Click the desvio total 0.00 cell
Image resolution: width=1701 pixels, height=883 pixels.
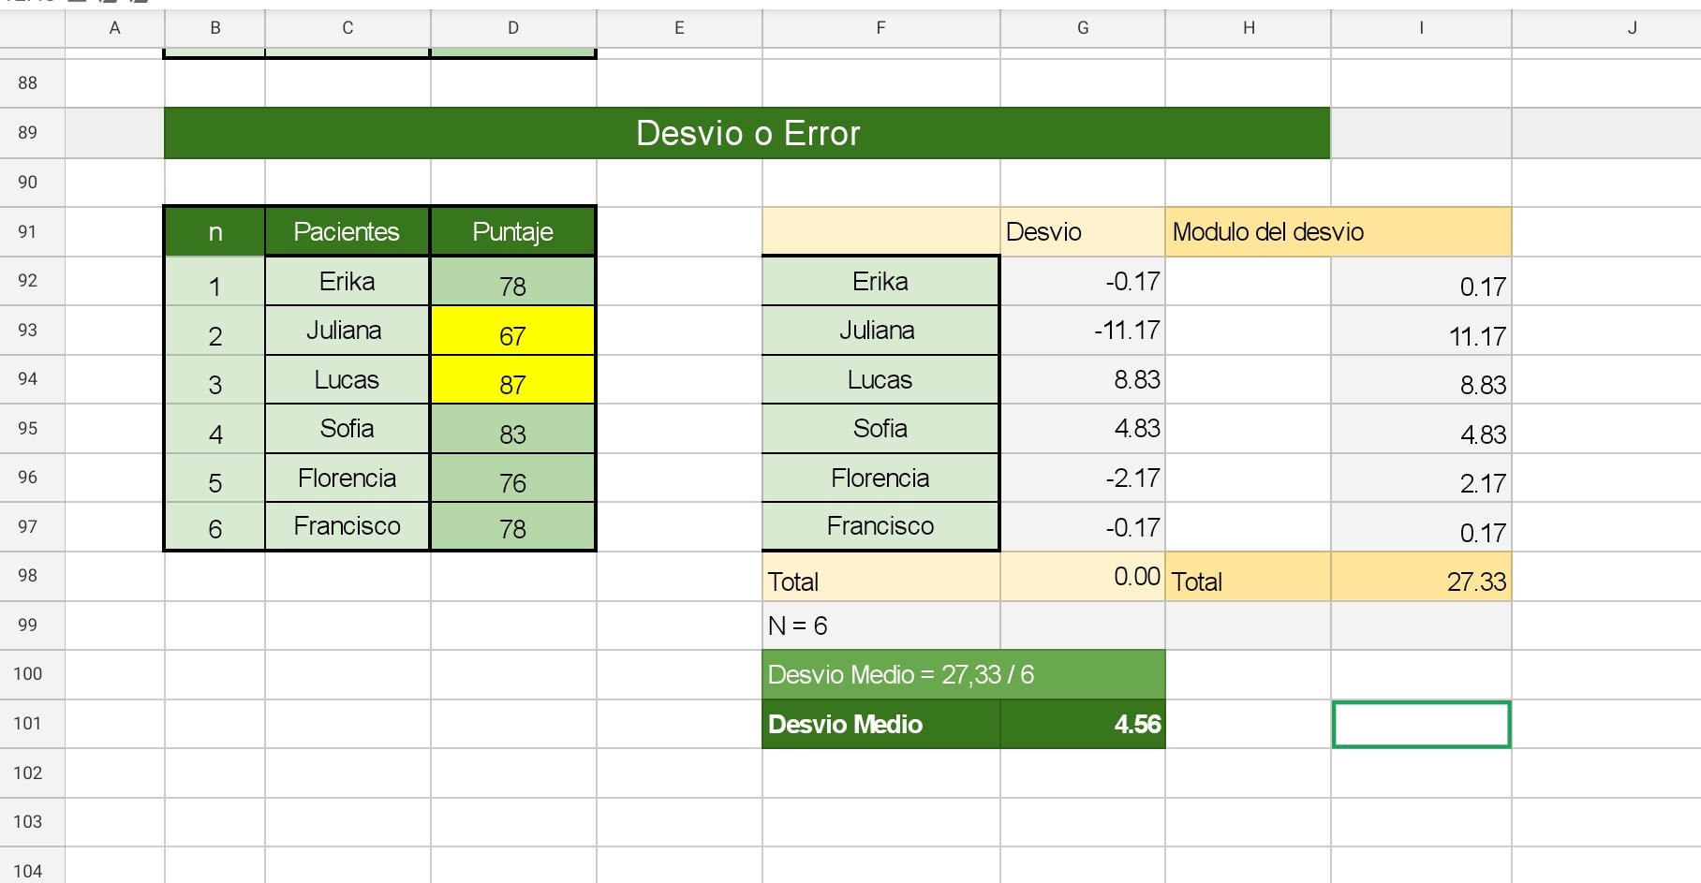pos(1082,577)
